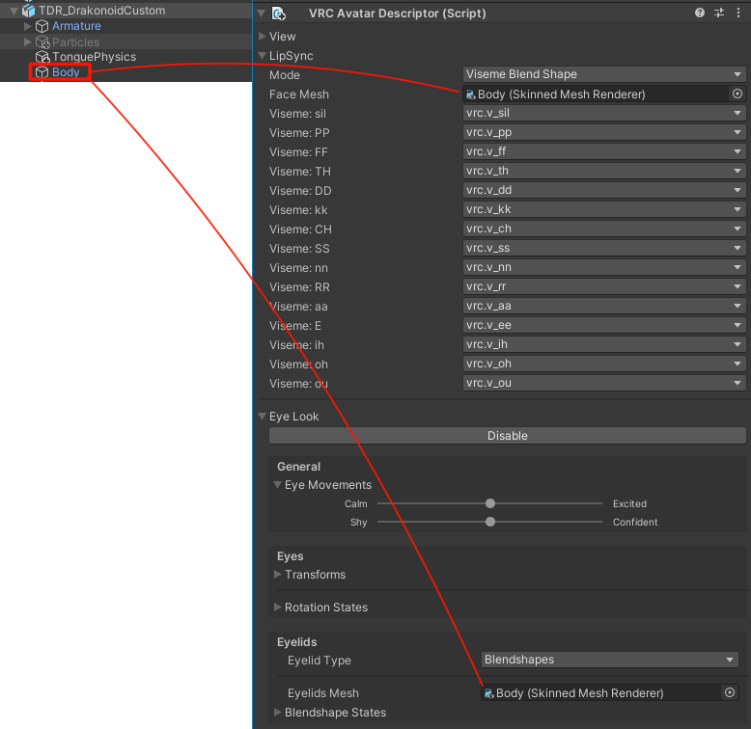Collapse the VRC Avatar Descriptor component
This screenshot has width=751, height=729.
[x=262, y=13]
